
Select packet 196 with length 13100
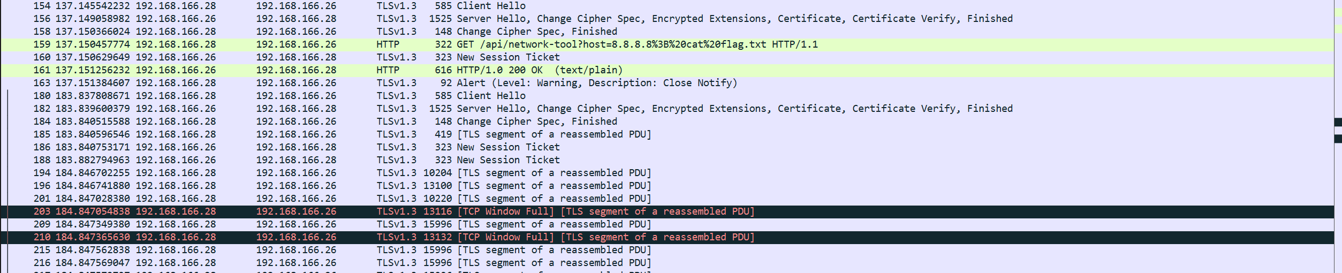click(x=554, y=186)
